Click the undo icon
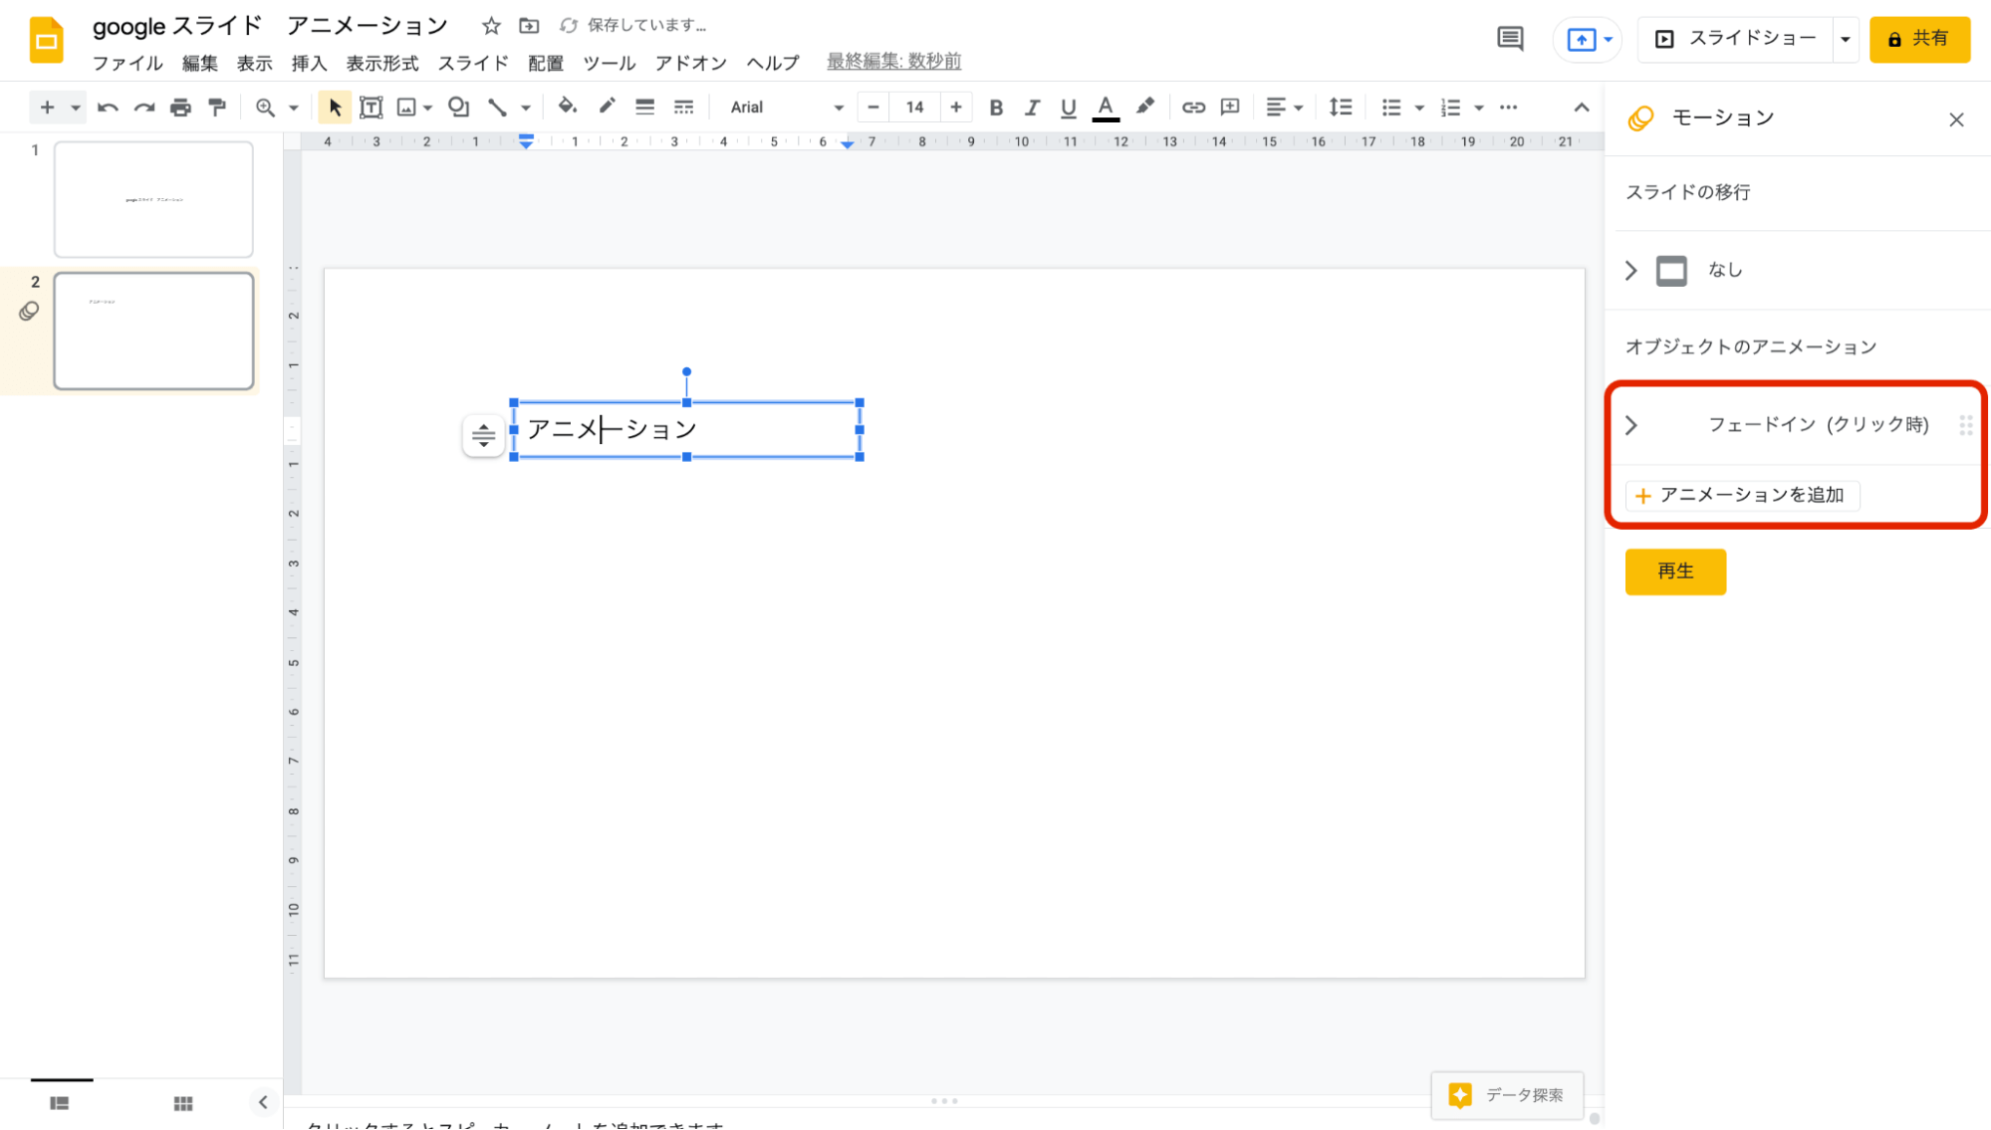 (x=108, y=108)
